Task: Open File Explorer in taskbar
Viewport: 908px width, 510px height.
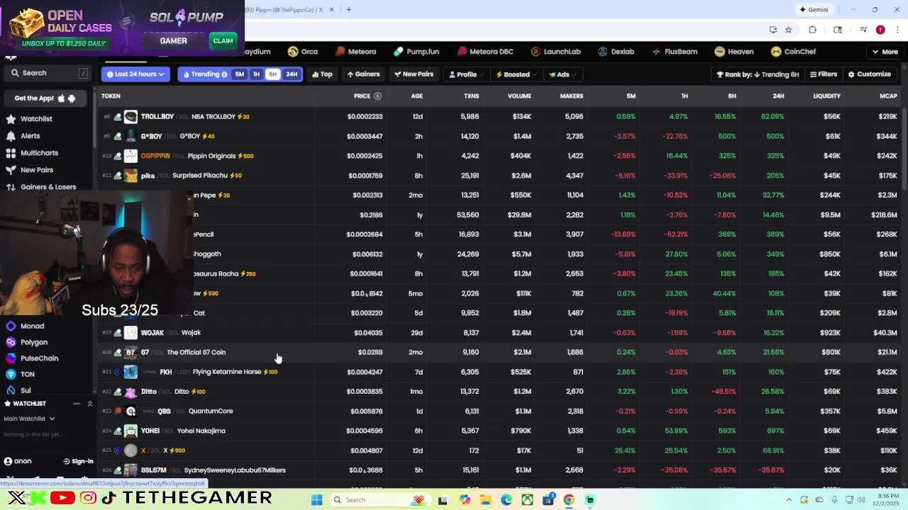Action: point(485,500)
